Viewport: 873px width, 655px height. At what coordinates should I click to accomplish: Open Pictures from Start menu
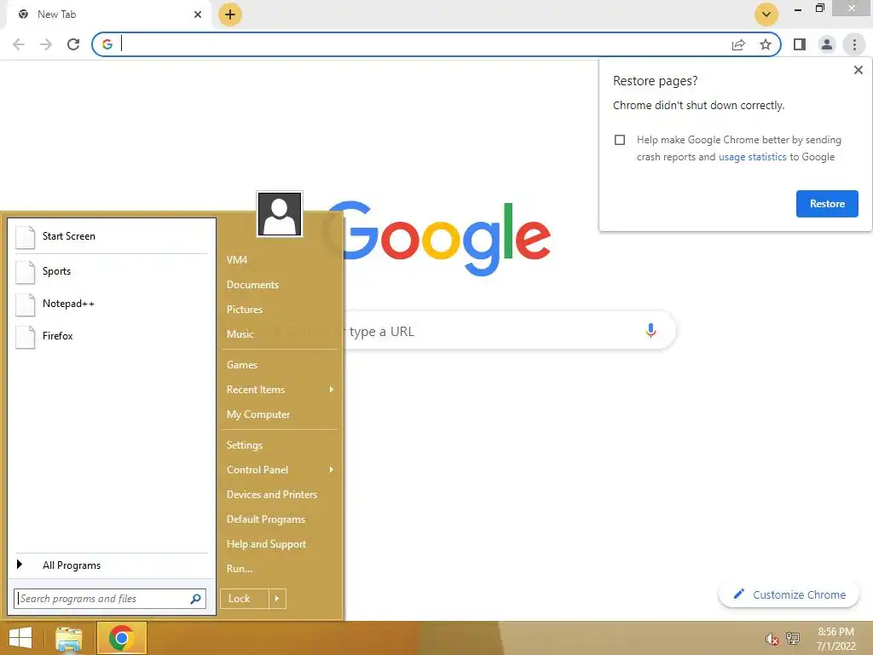[245, 310]
